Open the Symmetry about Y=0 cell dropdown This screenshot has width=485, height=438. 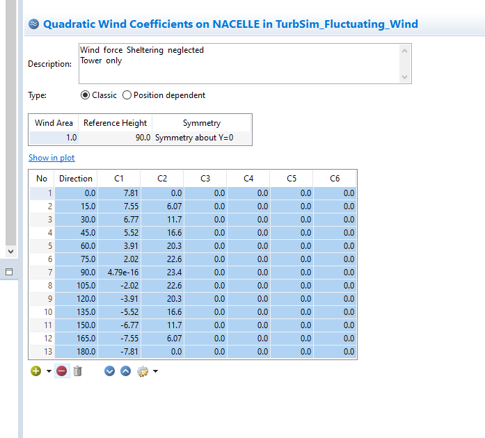[x=202, y=138]
